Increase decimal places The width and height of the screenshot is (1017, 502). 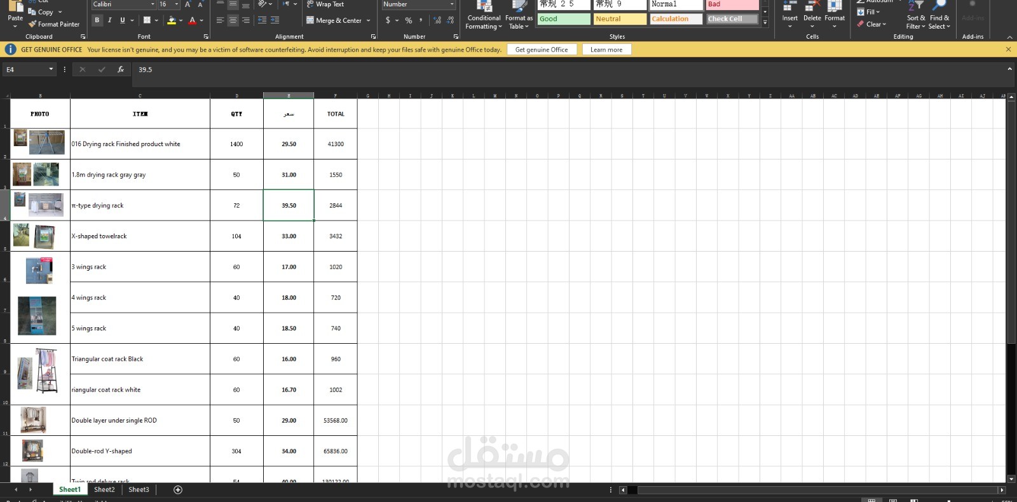437,20
